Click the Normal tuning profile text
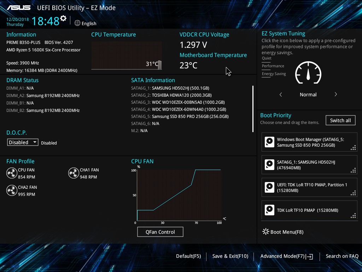Screen dimensions: 362x272 click(308, 95)
